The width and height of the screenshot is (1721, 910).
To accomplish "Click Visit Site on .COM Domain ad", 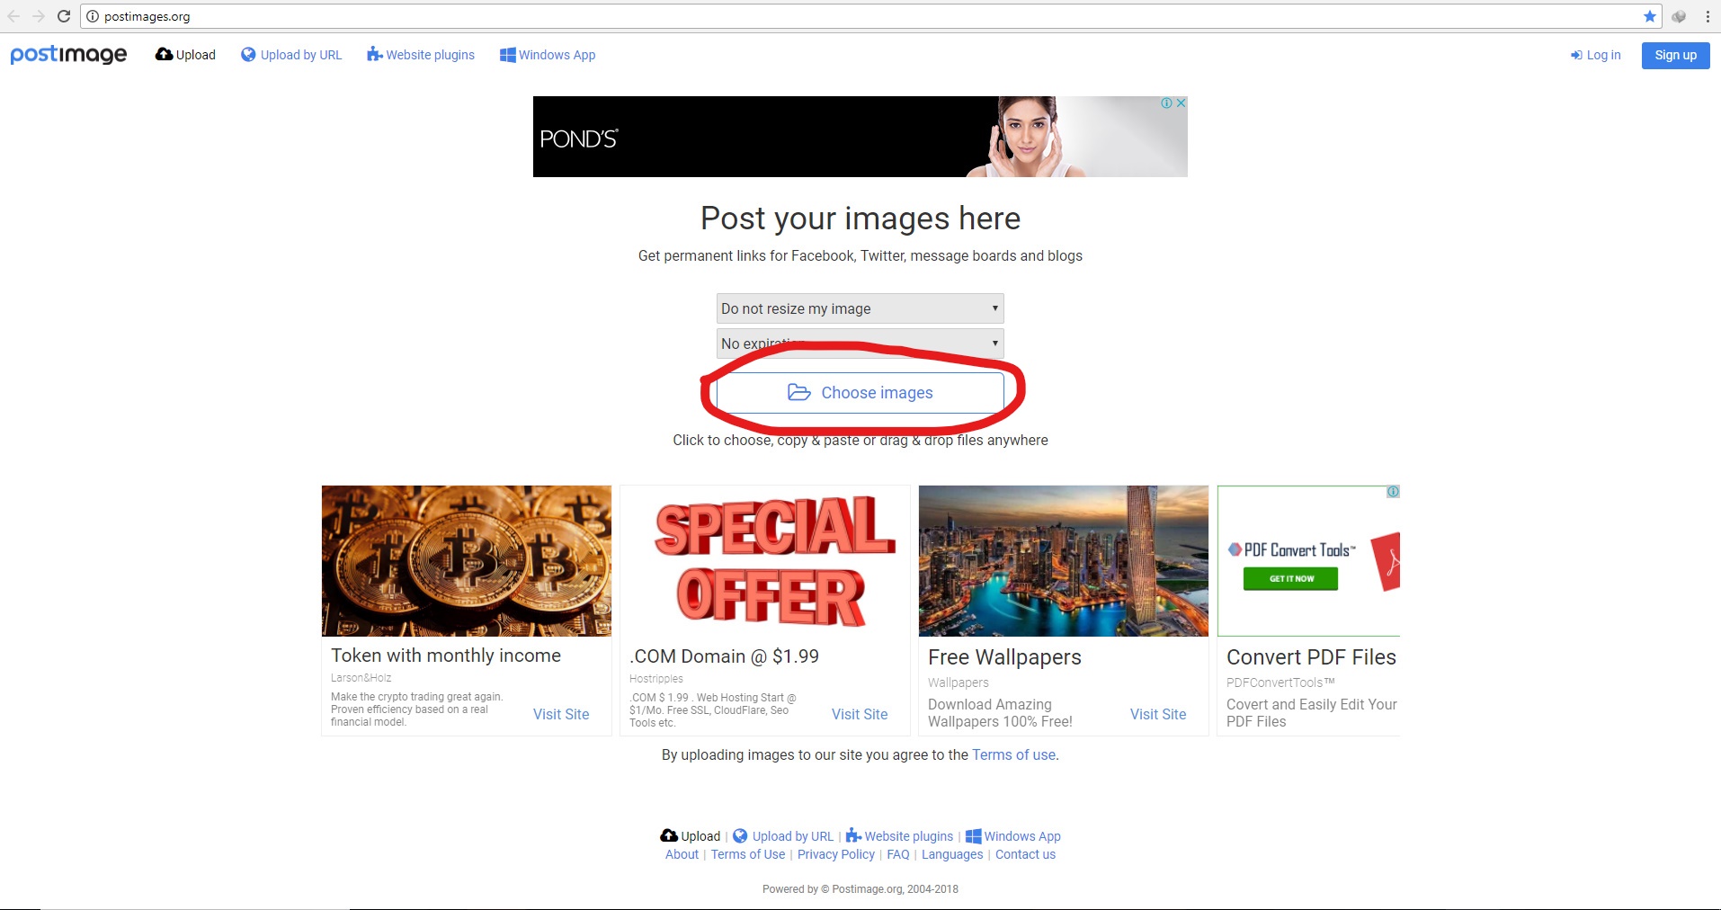I will 860,714.
